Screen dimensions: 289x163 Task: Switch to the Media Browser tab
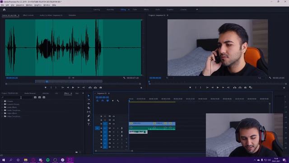[30, 93]
